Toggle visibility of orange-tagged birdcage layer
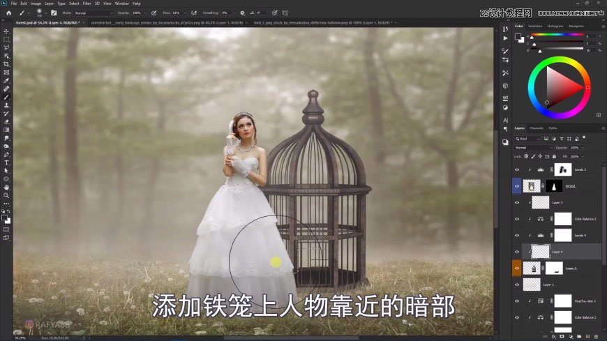Viewport: 607px width, 341px height. (517, 268)
